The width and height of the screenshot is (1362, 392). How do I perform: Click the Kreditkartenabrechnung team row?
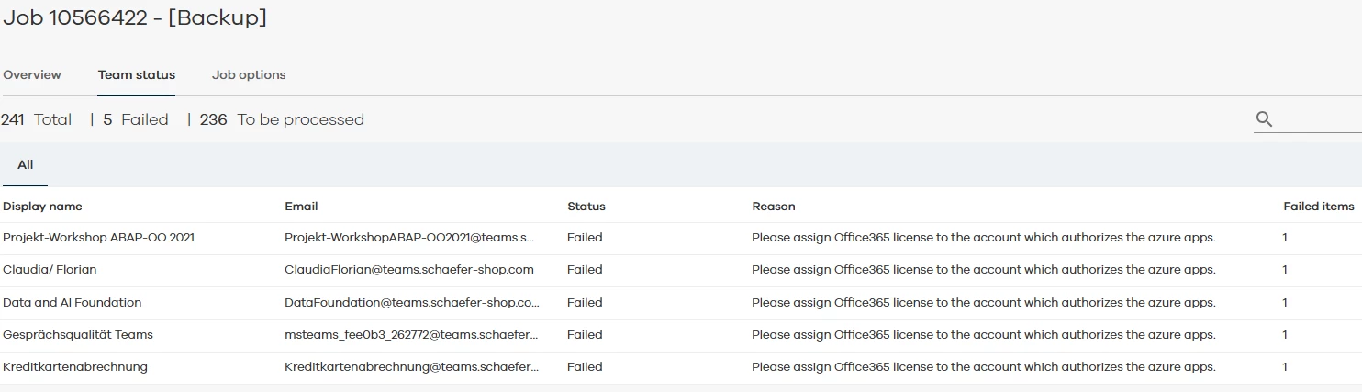click(x=75, y=367)
